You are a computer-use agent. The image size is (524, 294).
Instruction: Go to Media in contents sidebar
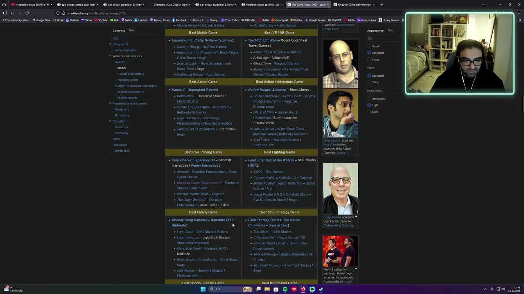click(122, 68)
